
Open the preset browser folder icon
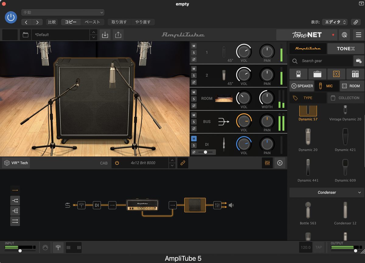[26, 35]
